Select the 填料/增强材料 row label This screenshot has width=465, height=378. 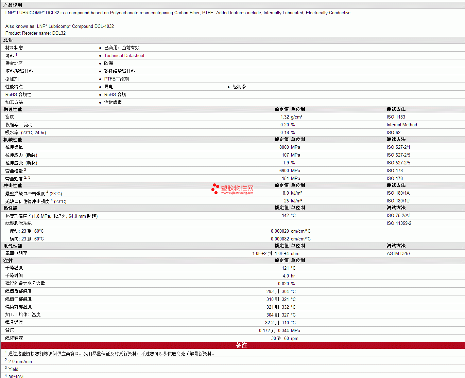pos(19,71)
